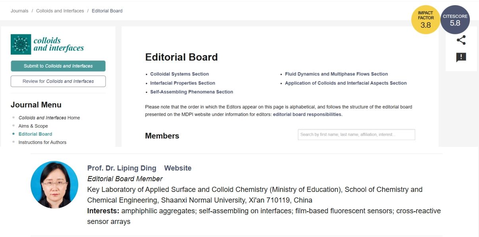Jump to Fluid Dynamics and Multiphase Flows Section
The image size is (479, 237).
tap(336, 74)
